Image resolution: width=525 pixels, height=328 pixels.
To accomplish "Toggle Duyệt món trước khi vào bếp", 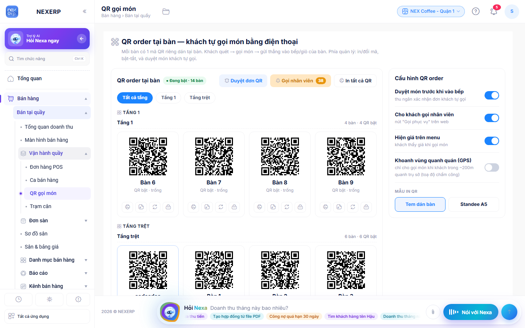I will 492,95.
